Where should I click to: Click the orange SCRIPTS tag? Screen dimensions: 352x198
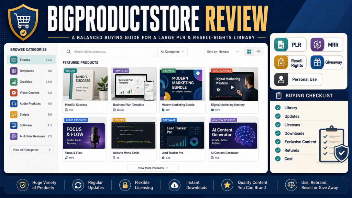pos(119,120)
